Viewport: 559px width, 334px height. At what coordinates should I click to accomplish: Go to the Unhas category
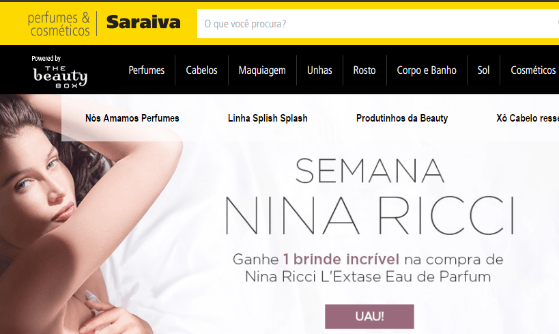click(x=319, y=70)
